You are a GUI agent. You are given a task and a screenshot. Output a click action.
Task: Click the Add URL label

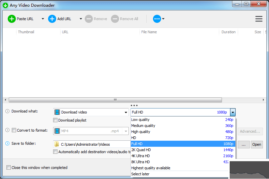point(64,19)
